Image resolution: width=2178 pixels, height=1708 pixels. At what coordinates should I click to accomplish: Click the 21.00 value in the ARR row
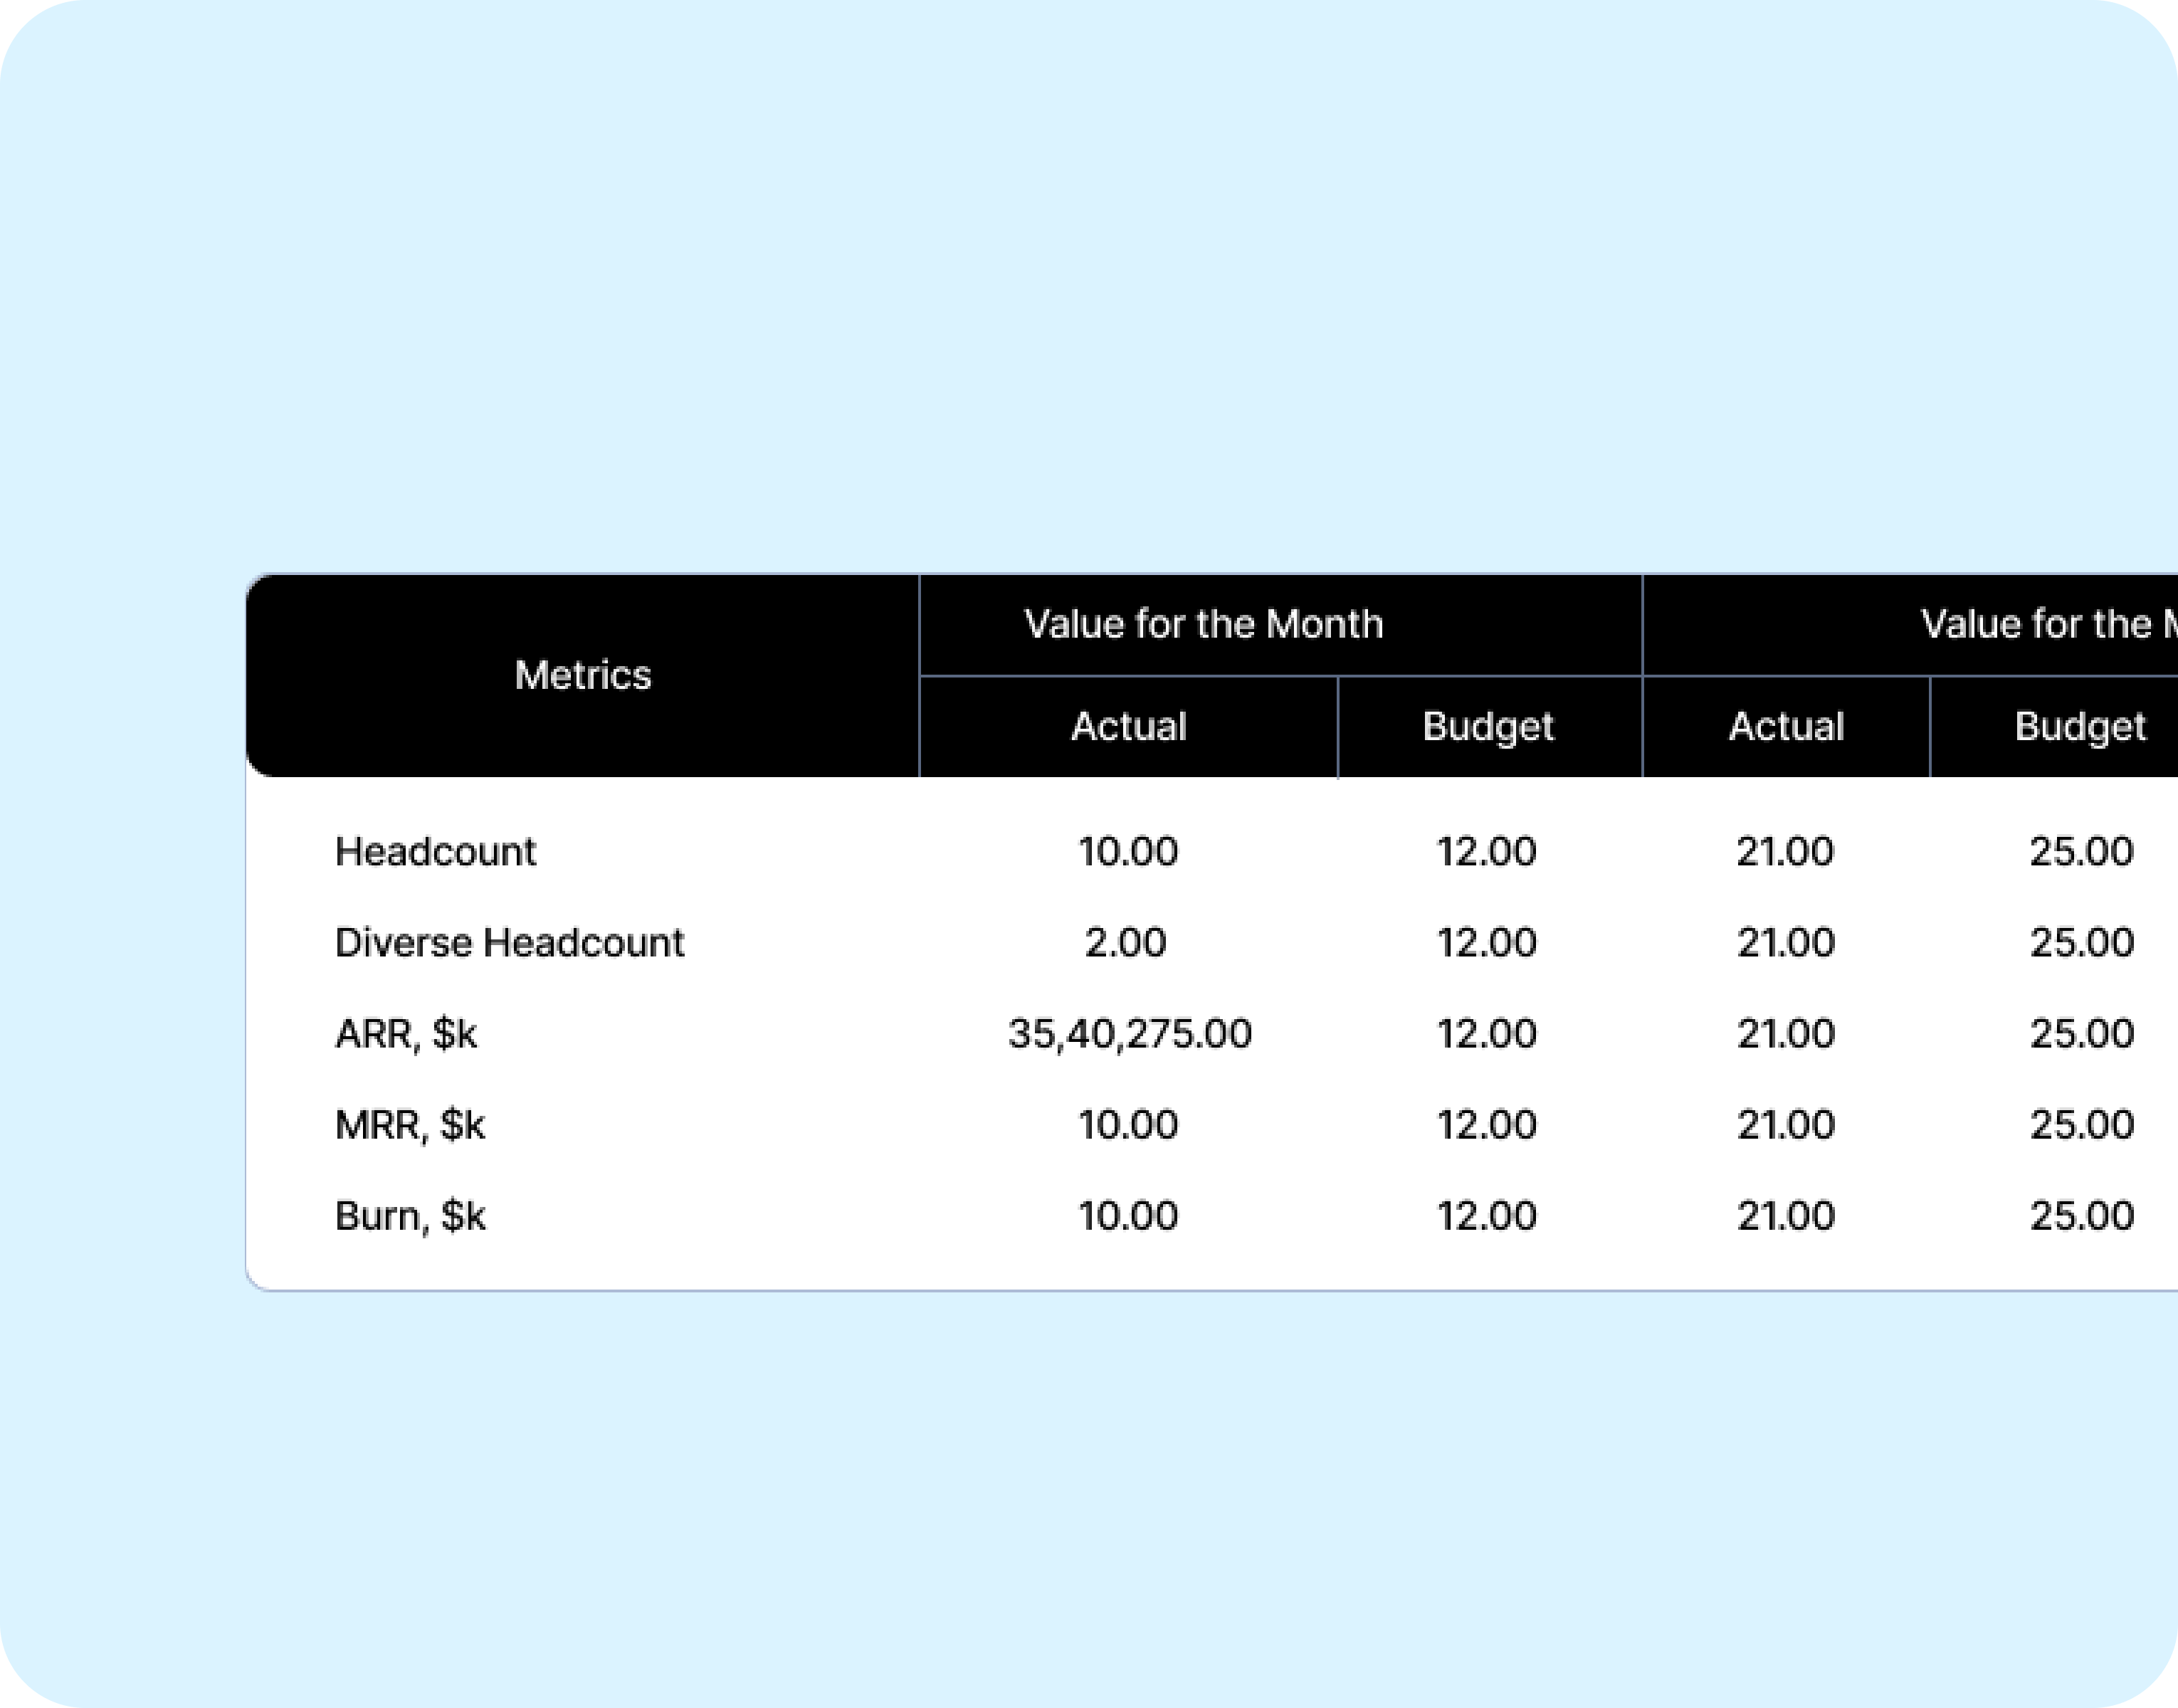click(x=1785, y=1033)
